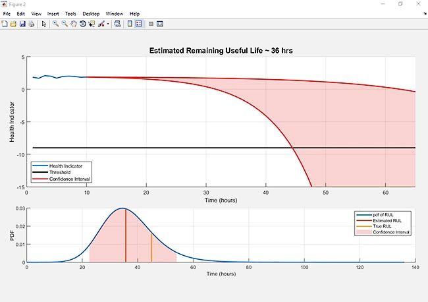This screenshot has width=428, height=302.
Task: Save the figure using the floppy icon
Action: [22, 24]
